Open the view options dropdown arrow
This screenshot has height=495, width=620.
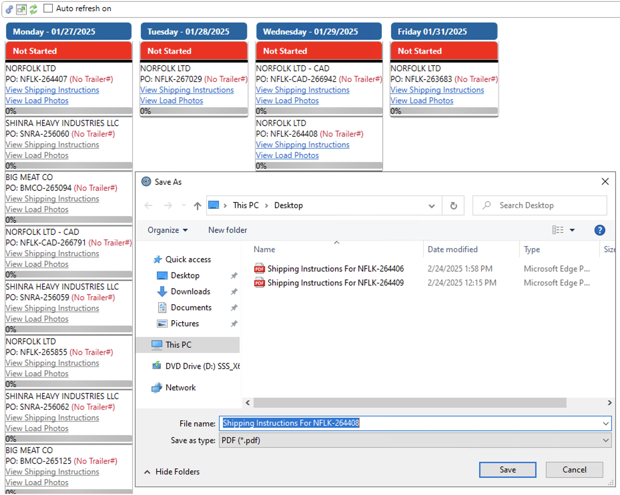(572, 230)
